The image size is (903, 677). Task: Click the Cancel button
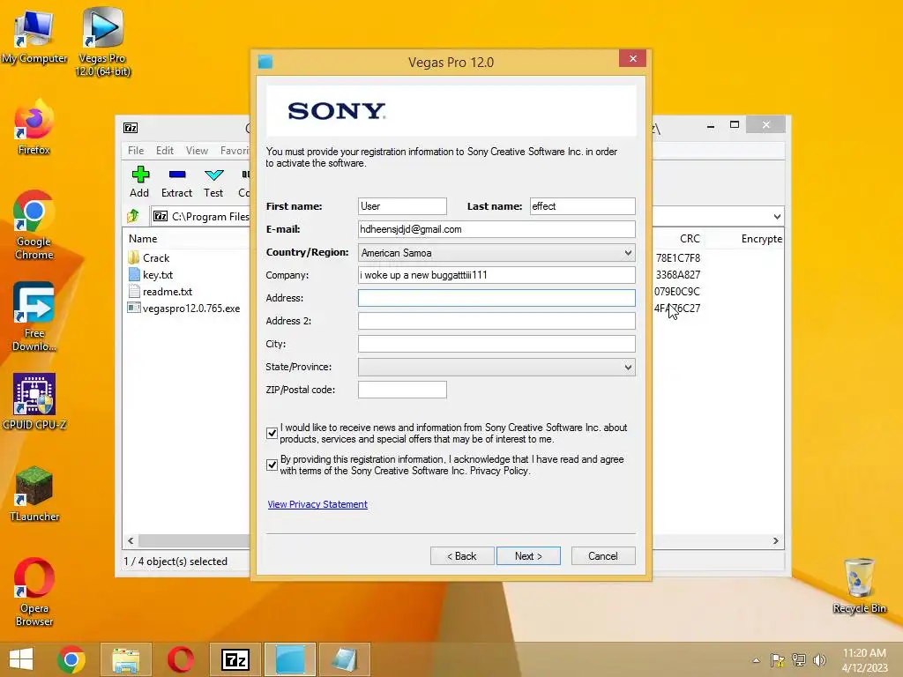(x=603, y=556)
